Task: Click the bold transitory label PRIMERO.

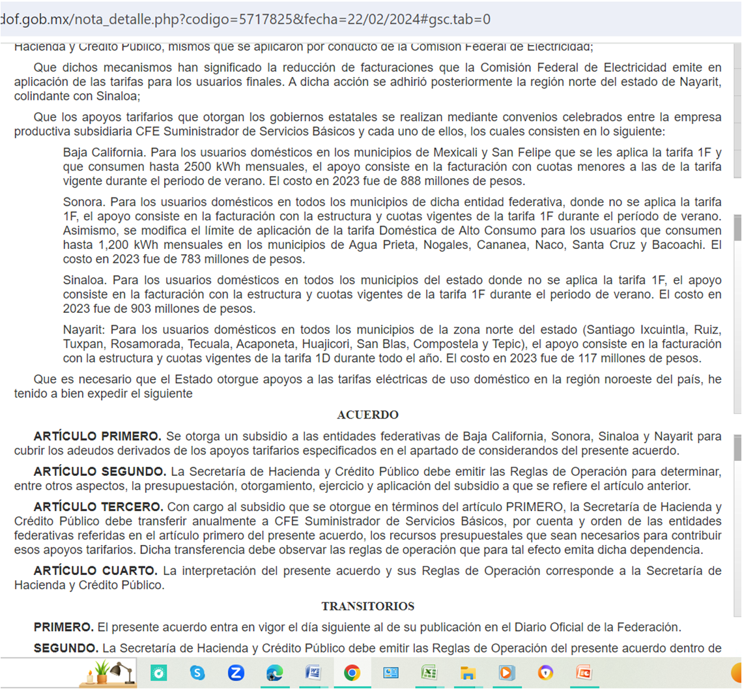Action: [64, 627]
